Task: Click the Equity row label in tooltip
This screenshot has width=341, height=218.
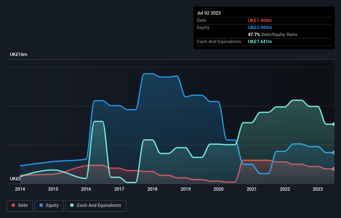Action: [203, 27]
